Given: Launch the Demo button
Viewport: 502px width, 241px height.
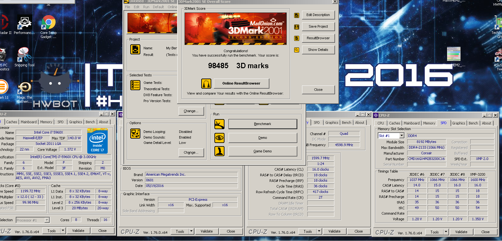Looking at the screenshot, I should click(x=263, y=138).
